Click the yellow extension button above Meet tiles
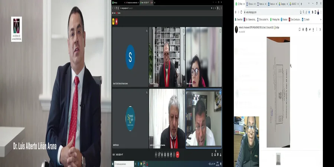Screen dimensions: 334x167 [x=113, y=22]
